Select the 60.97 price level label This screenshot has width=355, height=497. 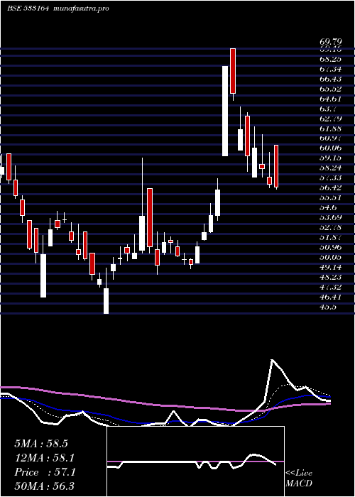pyautogui.click(x=330, y=138)
